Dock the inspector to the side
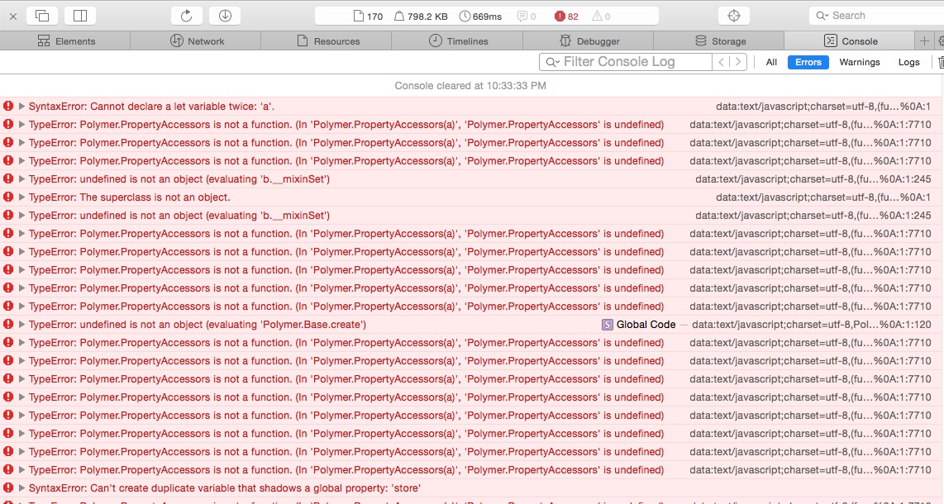This screenshot has height=504, width=944. tap(80, 16)
